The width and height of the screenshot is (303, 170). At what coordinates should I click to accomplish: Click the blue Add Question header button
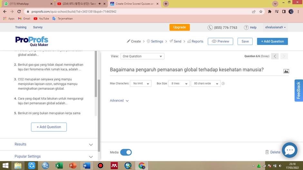(x=272, y=41)
